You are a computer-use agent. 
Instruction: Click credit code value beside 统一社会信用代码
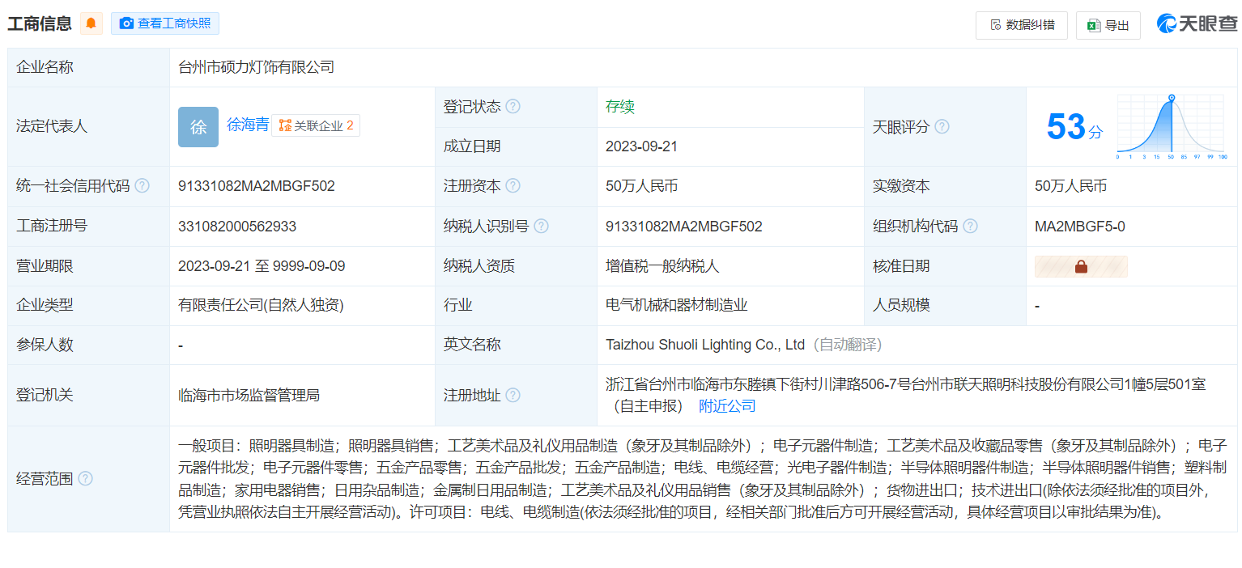click(x=257, y=186)
